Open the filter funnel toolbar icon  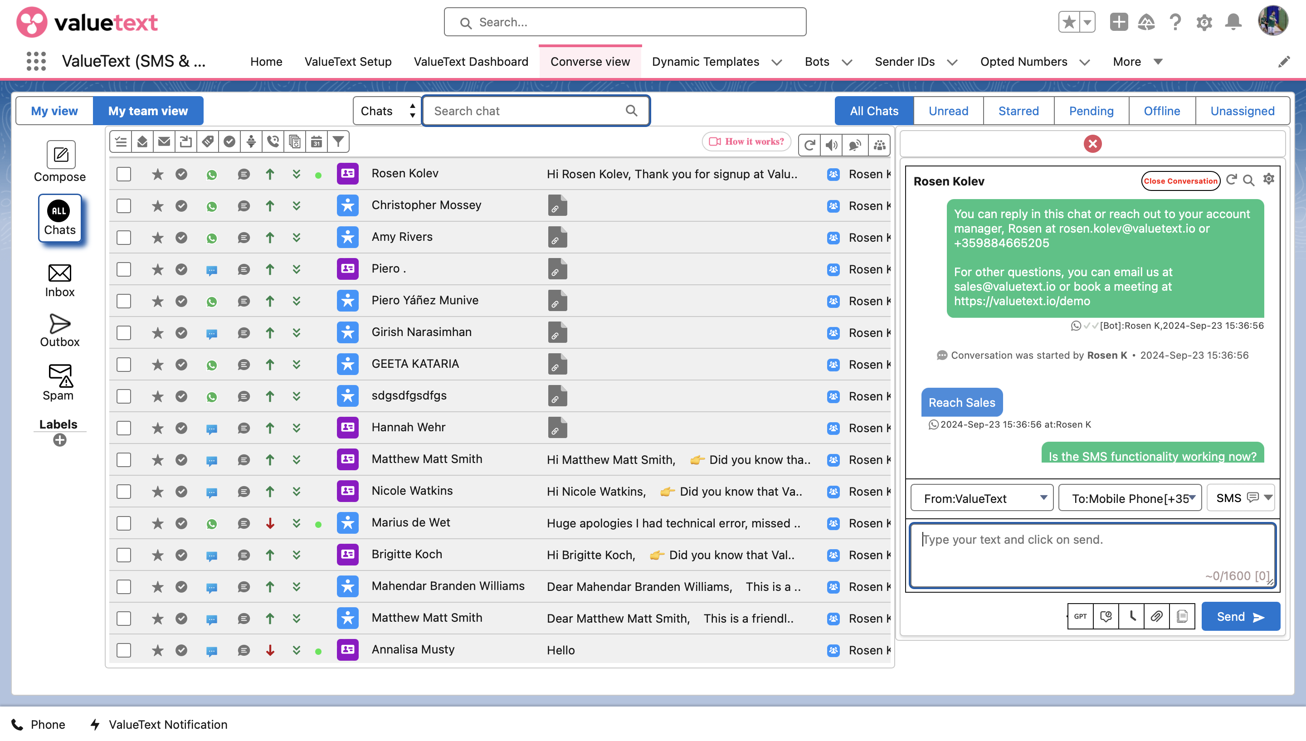(338, 141)
